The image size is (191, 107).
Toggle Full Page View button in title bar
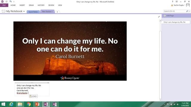click(177, 1)
